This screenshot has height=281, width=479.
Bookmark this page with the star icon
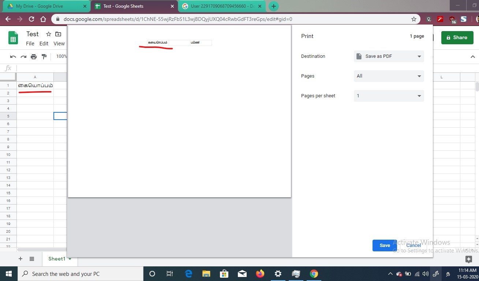414,19
